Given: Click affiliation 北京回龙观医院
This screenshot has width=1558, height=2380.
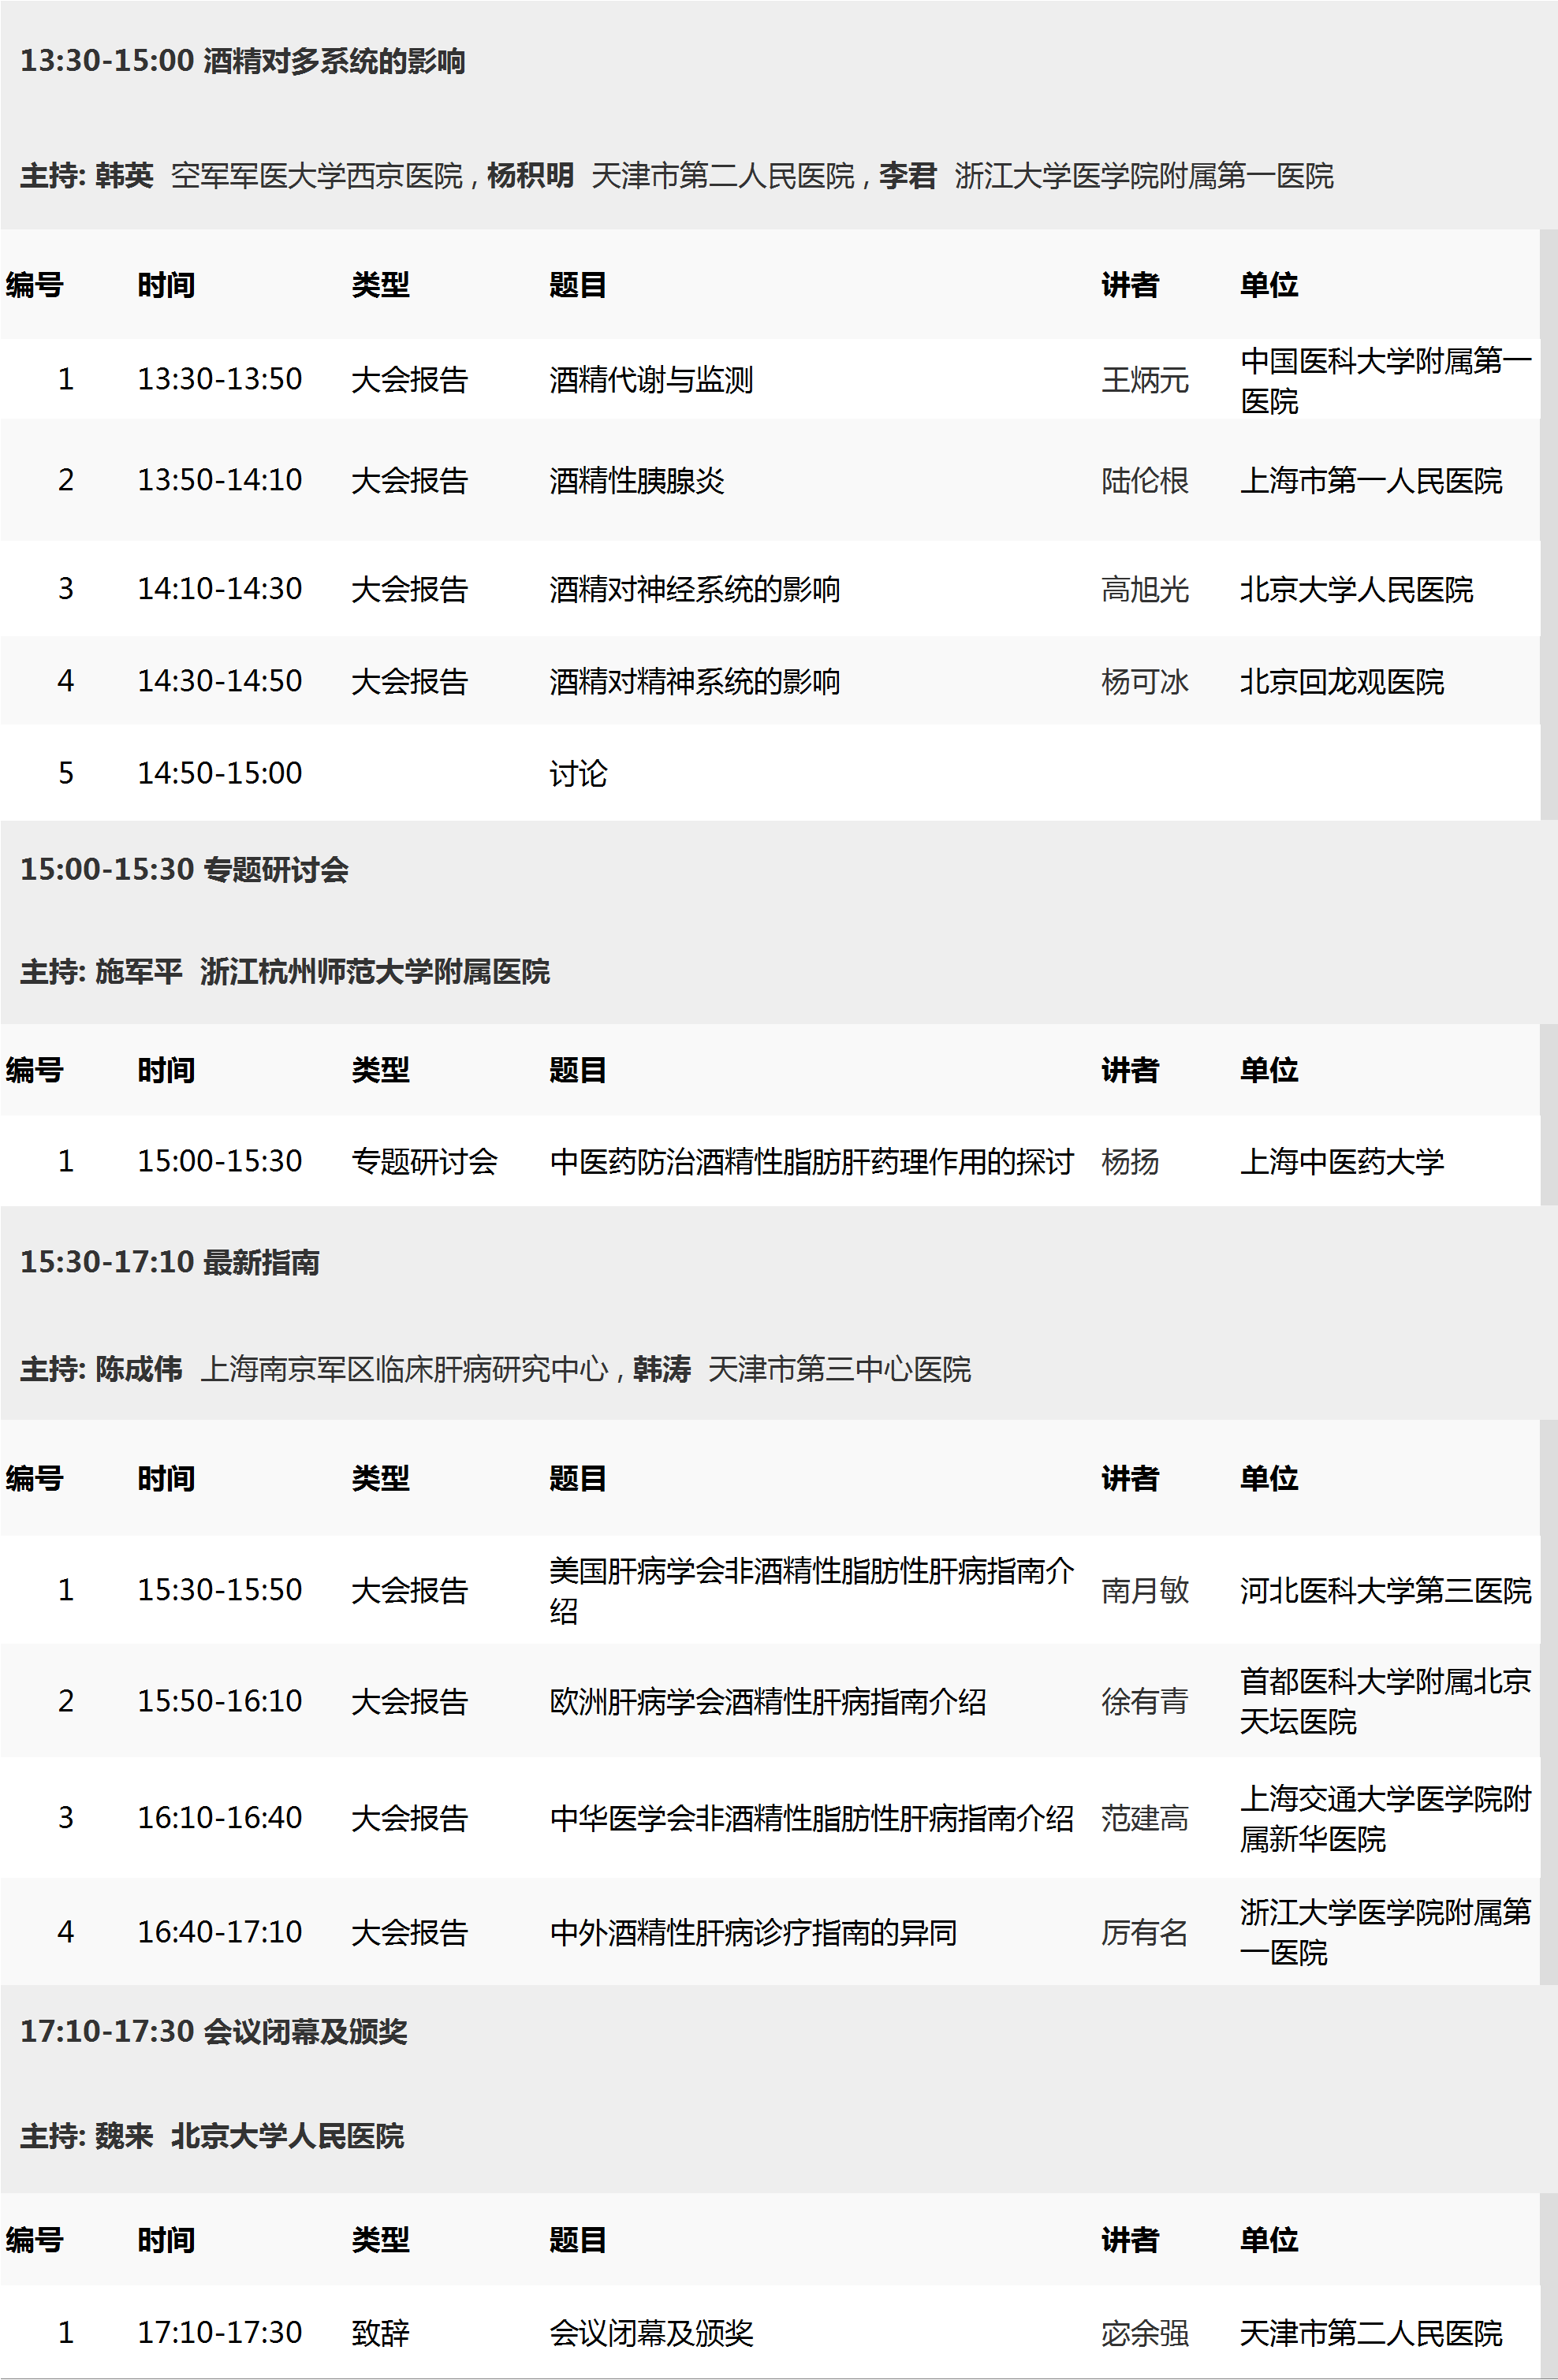Looking at the screenshot, I should (1342, 681).
